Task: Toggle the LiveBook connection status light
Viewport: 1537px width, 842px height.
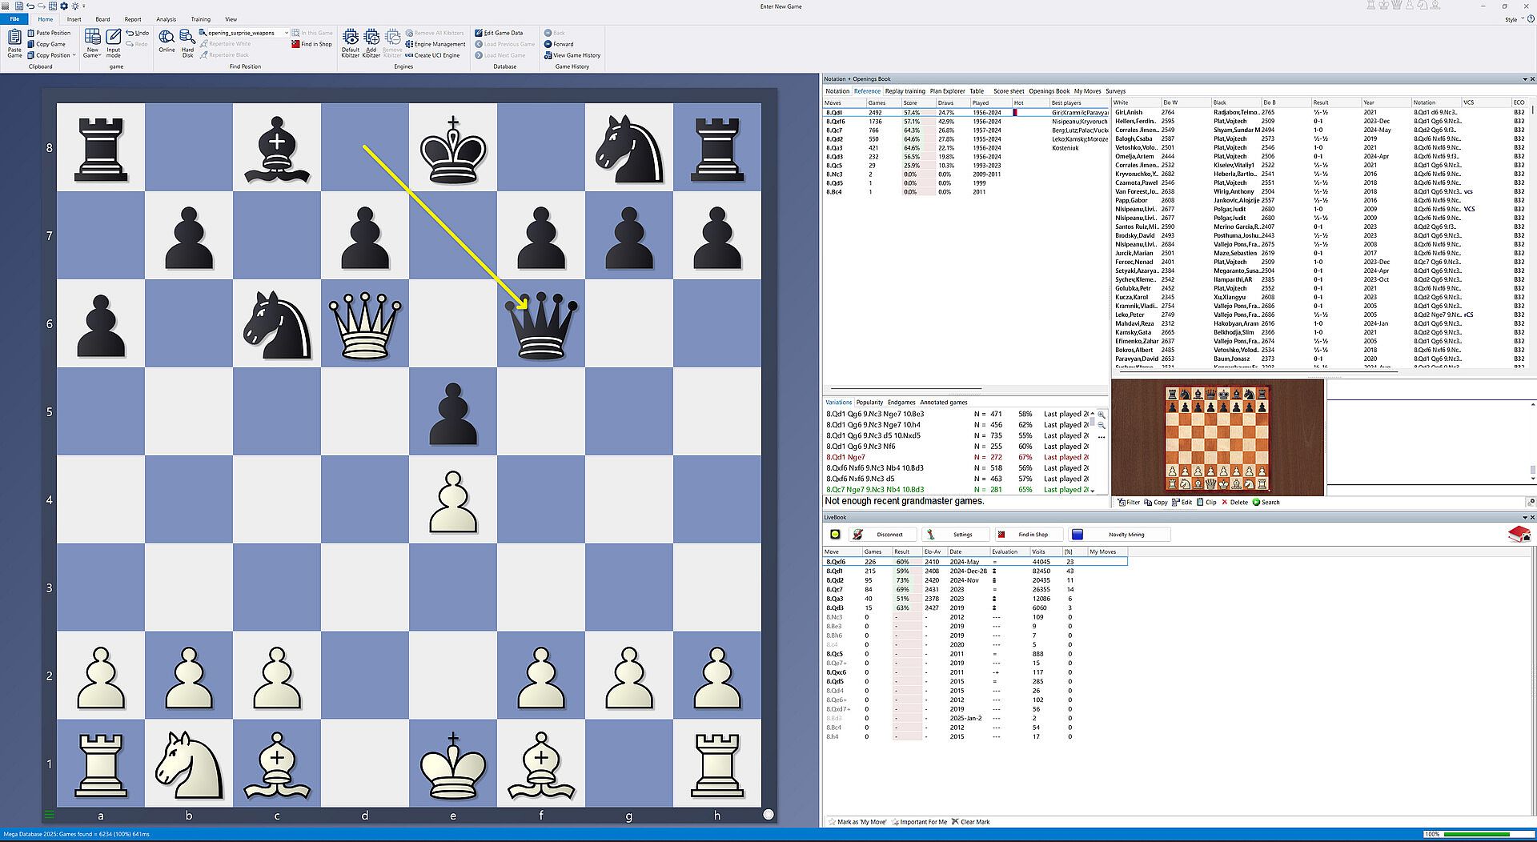Action: pos(835,535)
